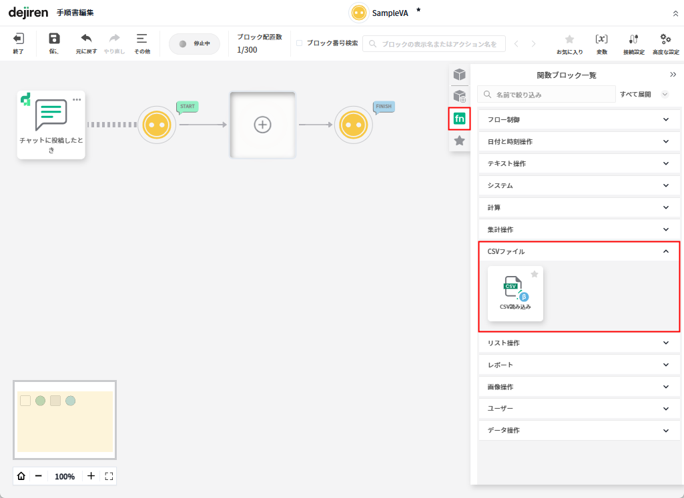Click the exit icon in the toolbar
This screenshot has width=684, height=498.
click(19, 39)
